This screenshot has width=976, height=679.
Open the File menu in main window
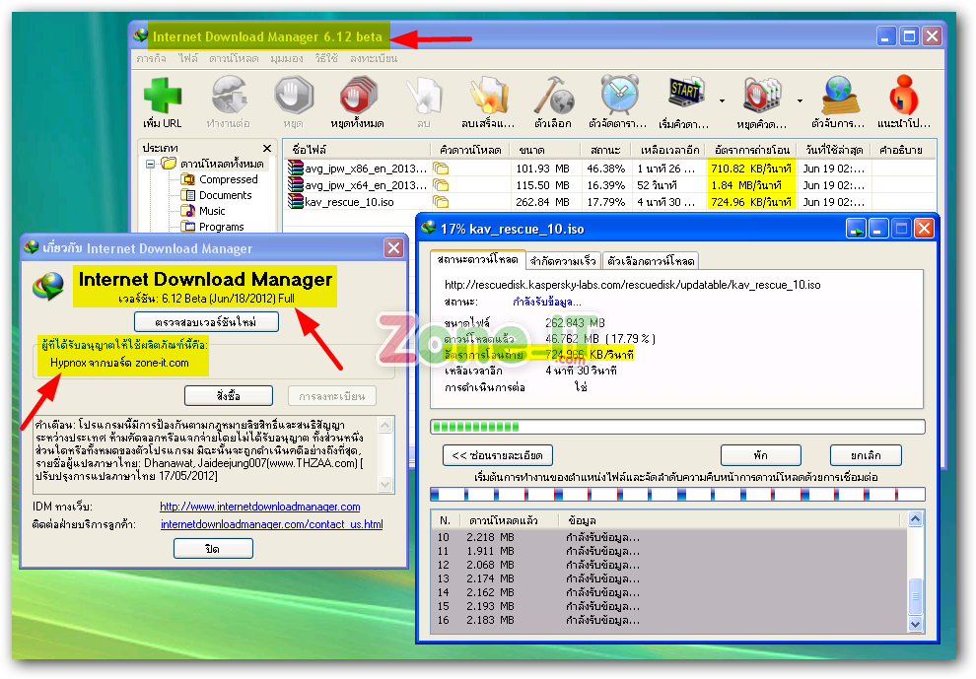(x=187, y=58)
